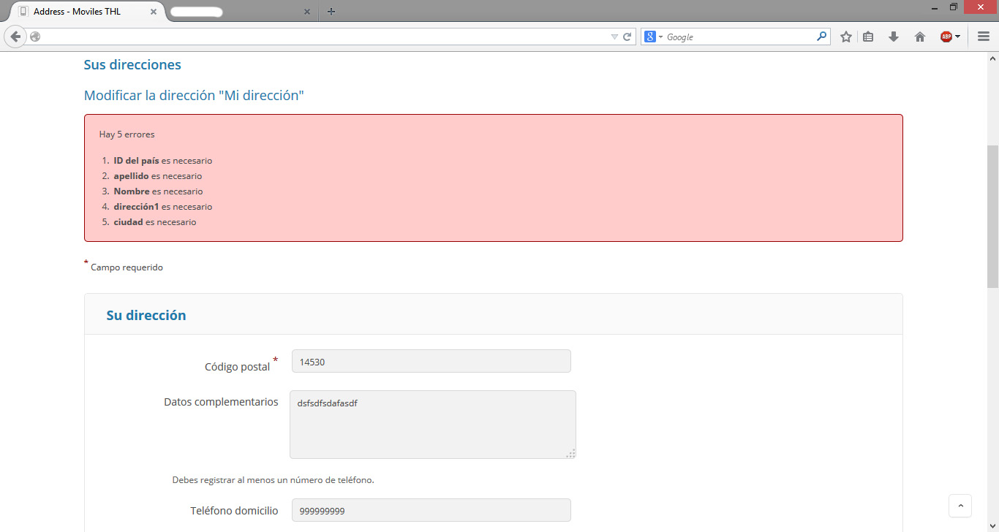Open the URL history dropdown arrow
The image size is (999, 532).
pos(614,37)
